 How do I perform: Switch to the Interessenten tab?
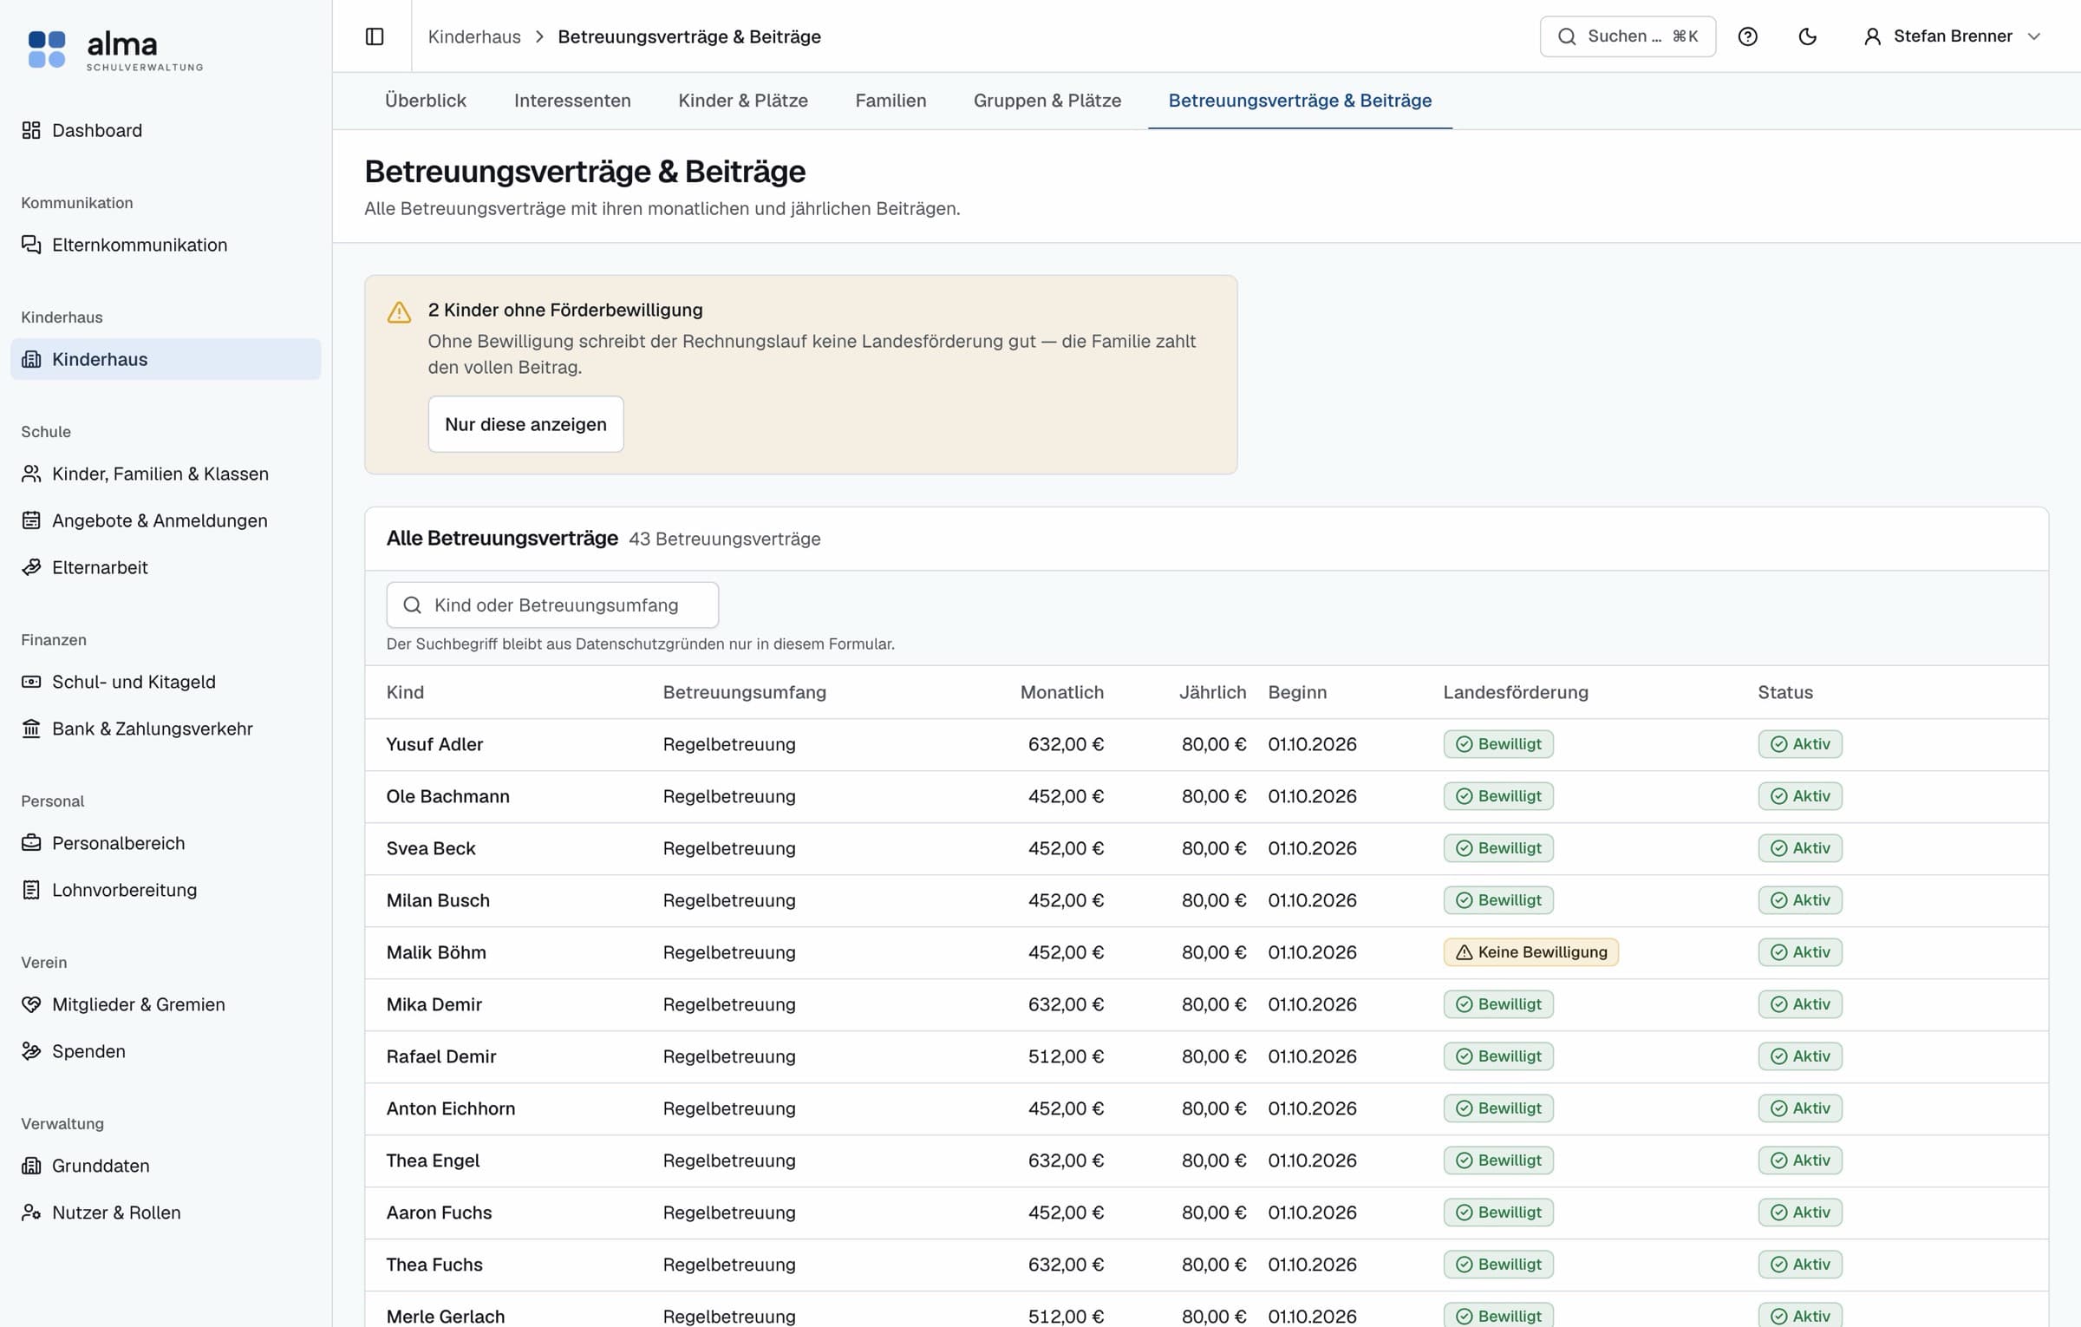[x=572, y=101]
